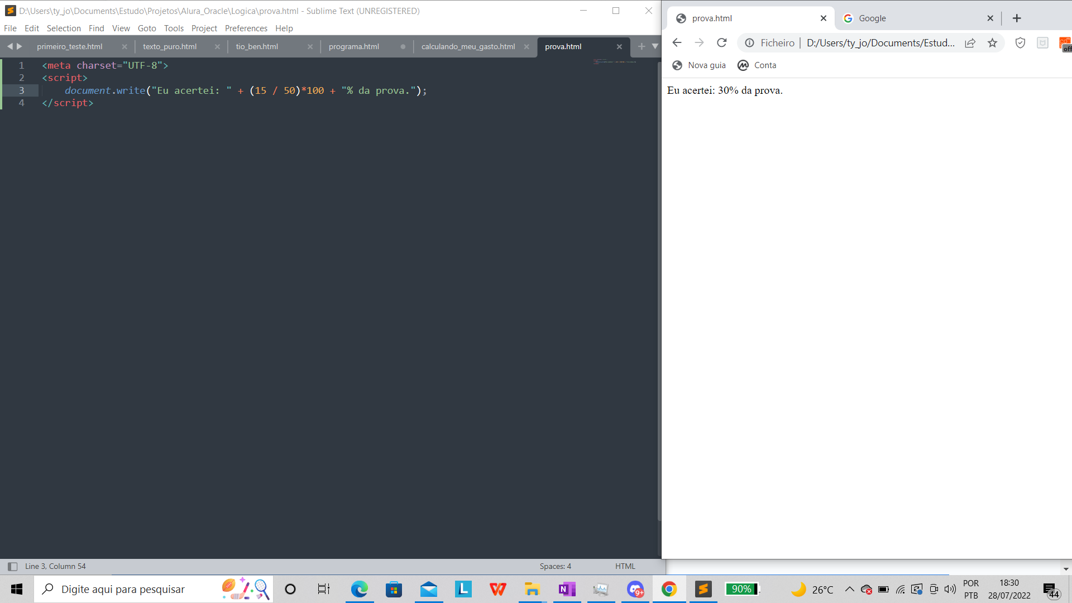Image resolution: width=1072 pixels, height=603 pixels.
Task: Open the Conta bookmark
Action: pos(757,65)
